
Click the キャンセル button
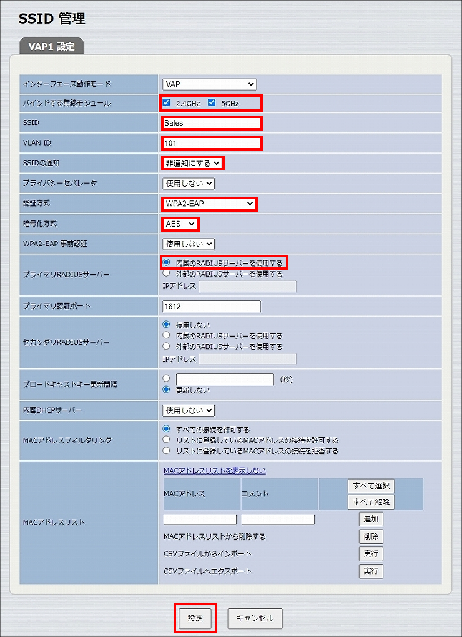[255, 618]
